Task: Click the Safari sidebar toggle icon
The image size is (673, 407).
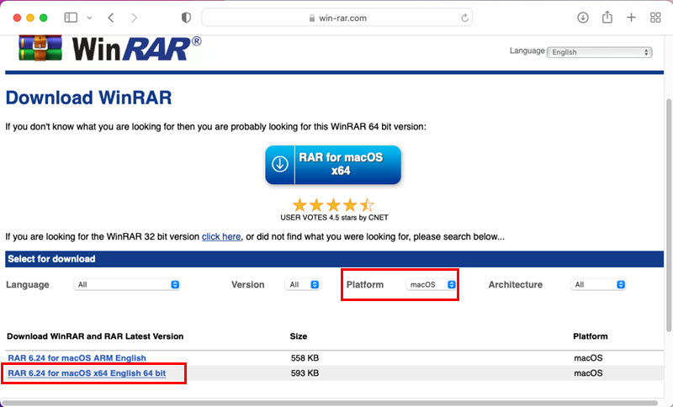Action: click(x=71, y=18)
